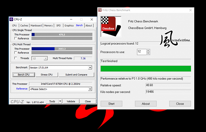Click the Multi Thread Ratio 7.36 value

[83, 58]
